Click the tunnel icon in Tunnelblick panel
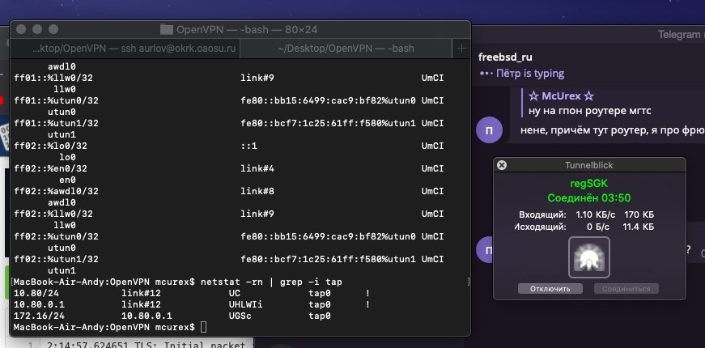The height and width of the screenshot is (348, 705). 589,257
